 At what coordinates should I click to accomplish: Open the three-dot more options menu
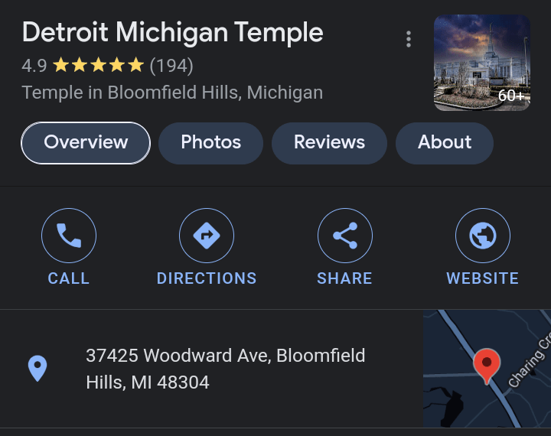409,39
